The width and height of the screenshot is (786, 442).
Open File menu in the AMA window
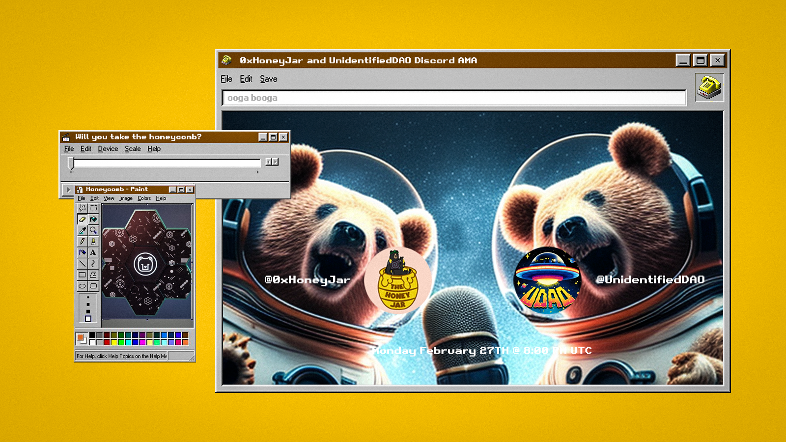pos(226,79)
